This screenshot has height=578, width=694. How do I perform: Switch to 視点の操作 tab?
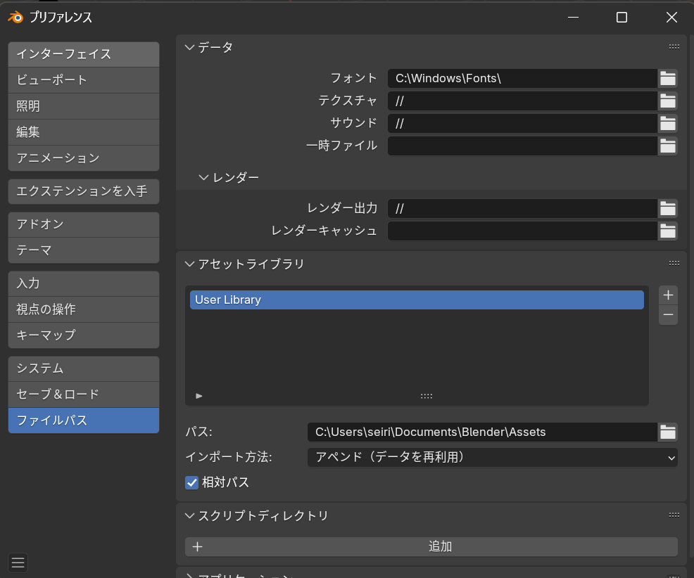(x=84, y=309)
